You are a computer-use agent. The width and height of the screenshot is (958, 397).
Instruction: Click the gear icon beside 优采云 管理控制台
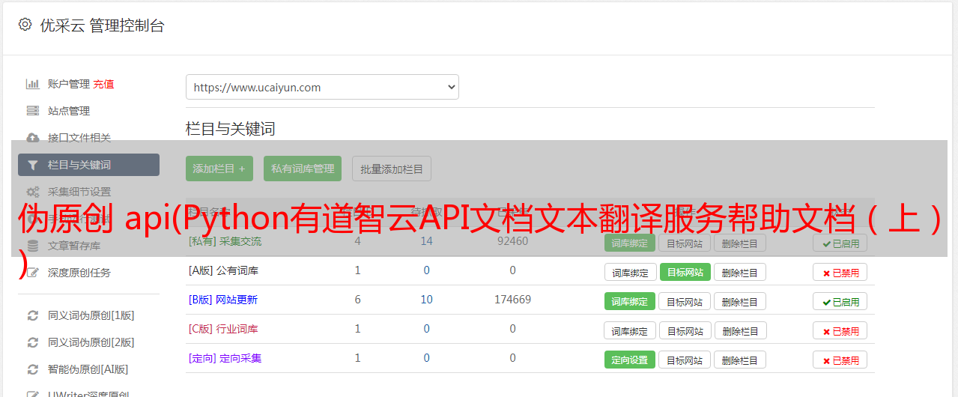point(25,25)
